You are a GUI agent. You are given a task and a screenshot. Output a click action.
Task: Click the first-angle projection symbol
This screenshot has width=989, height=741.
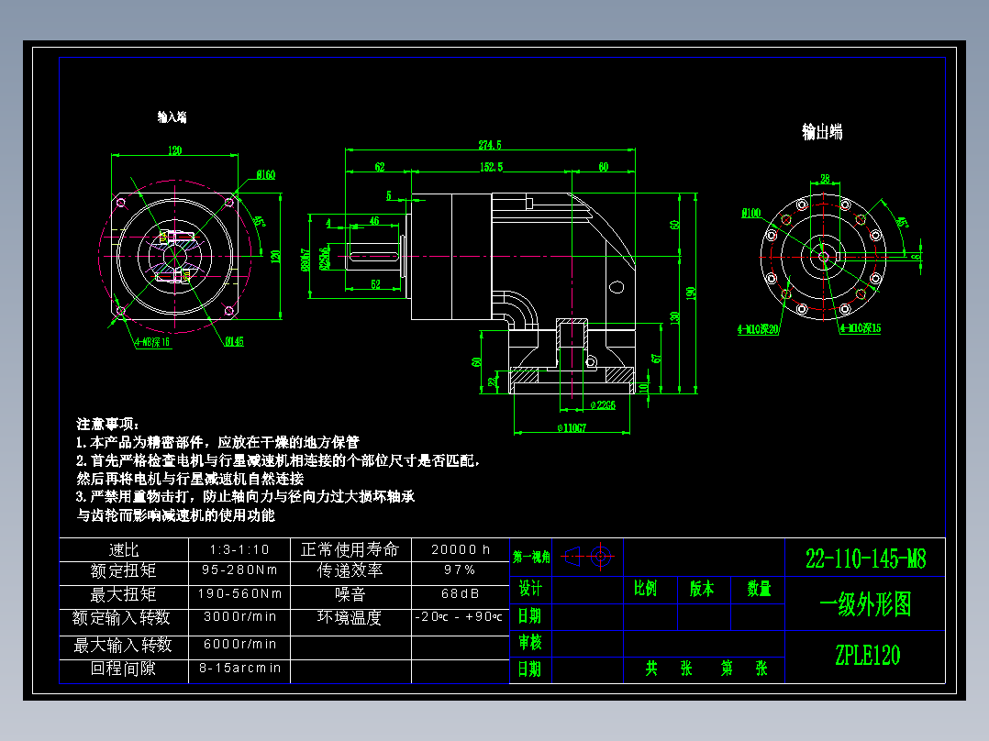587,556
